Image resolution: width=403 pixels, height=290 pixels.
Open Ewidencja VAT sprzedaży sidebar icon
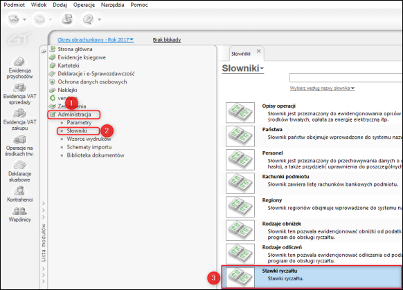coord(19,94)
